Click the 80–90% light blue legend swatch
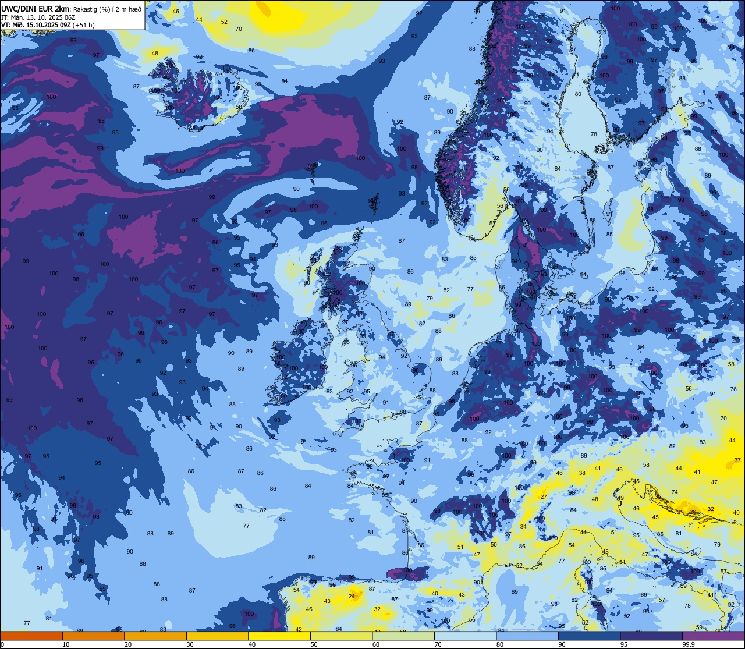 pyautogui.click(x=527, y=636)
